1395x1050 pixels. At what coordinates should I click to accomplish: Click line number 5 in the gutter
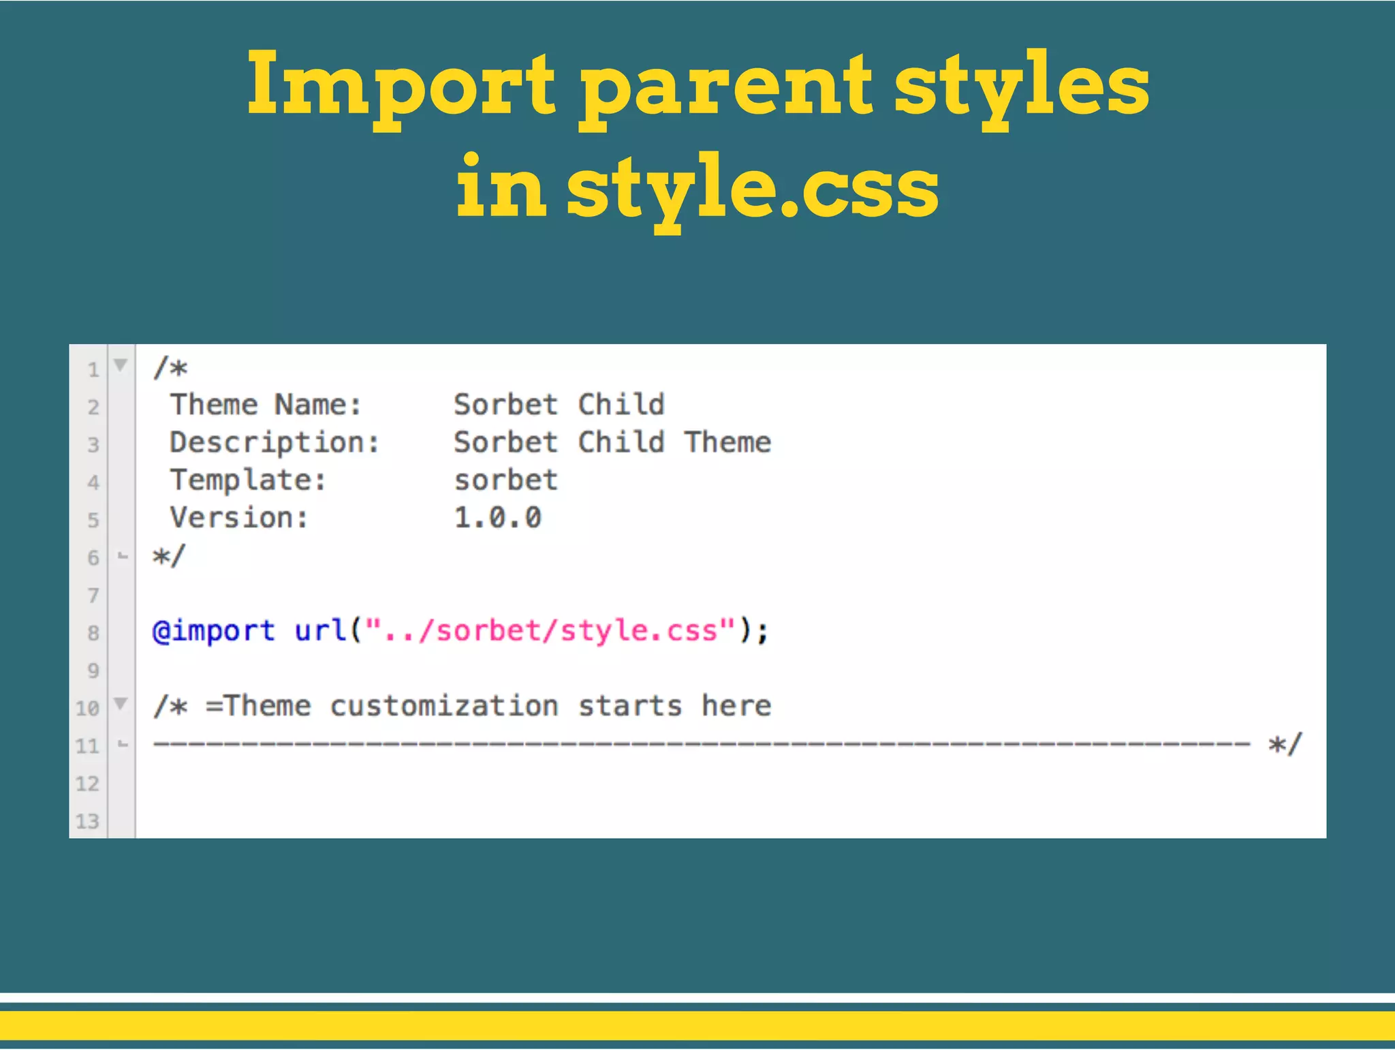(93, 521)
